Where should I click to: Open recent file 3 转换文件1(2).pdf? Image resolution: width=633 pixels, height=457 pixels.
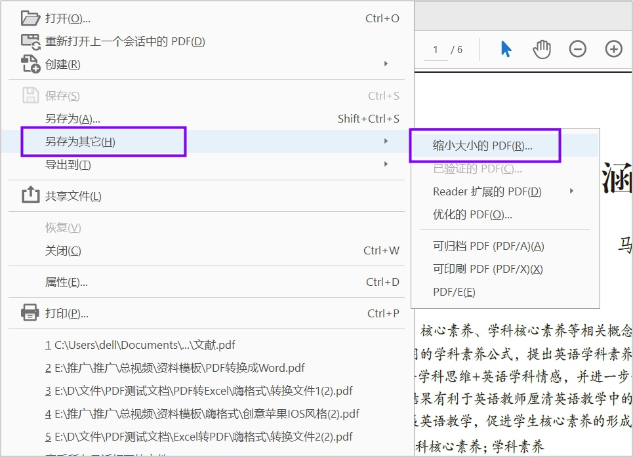pyautogui.click(x=199, y=391)
